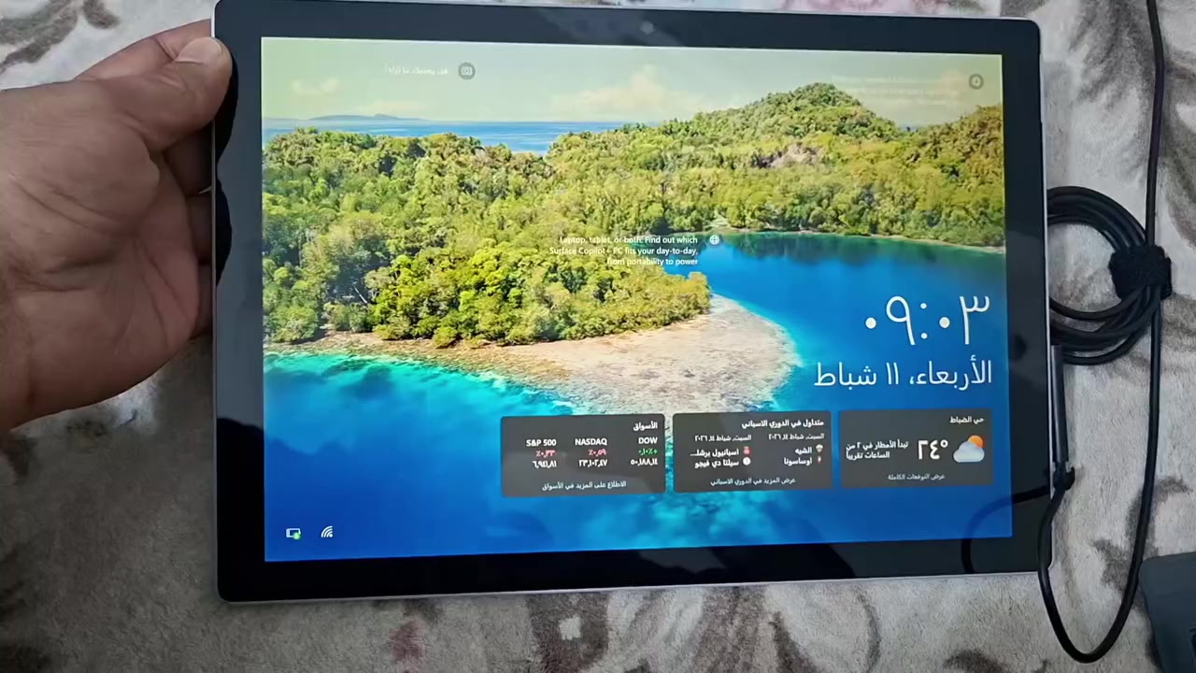Select the DOW index entry
Image resolution: width=1196 pixels, height=673 pixels.
click(646, 451)
